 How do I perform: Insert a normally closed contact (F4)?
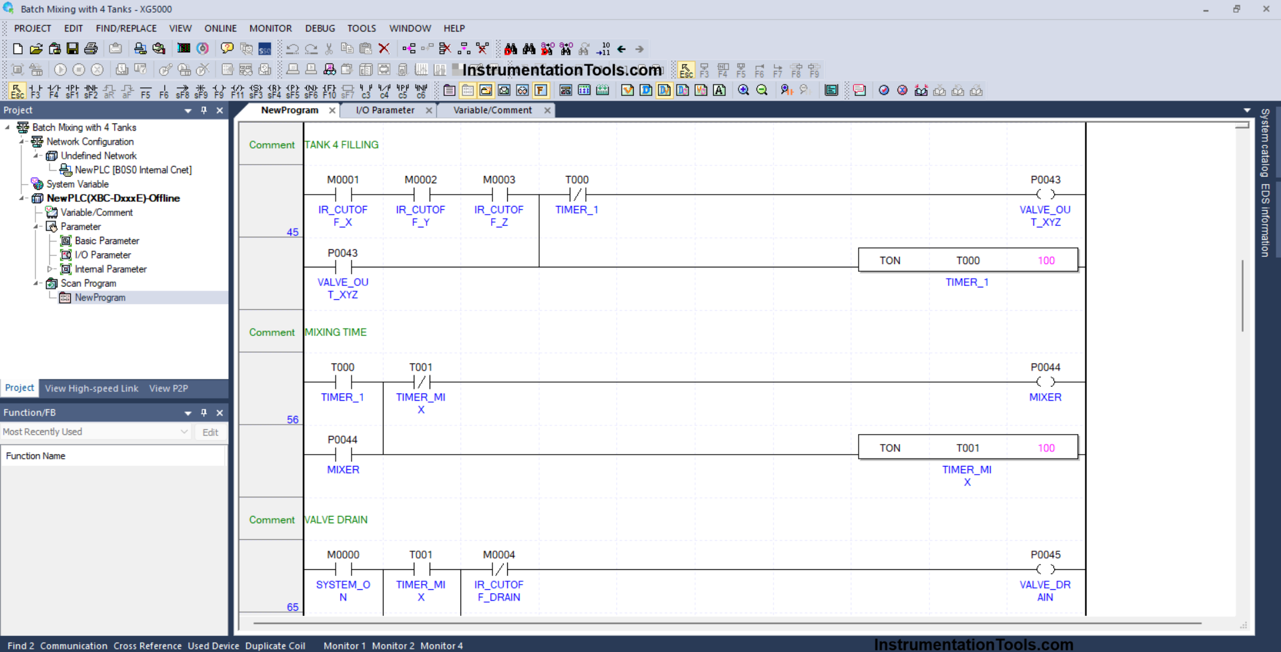point(54,91)
